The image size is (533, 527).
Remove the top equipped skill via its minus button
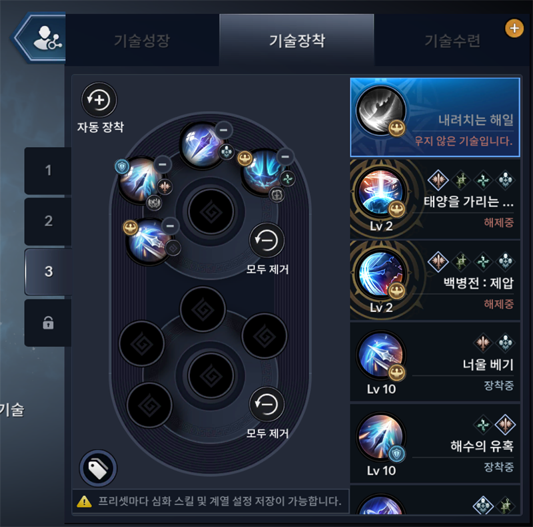[224, 130]
